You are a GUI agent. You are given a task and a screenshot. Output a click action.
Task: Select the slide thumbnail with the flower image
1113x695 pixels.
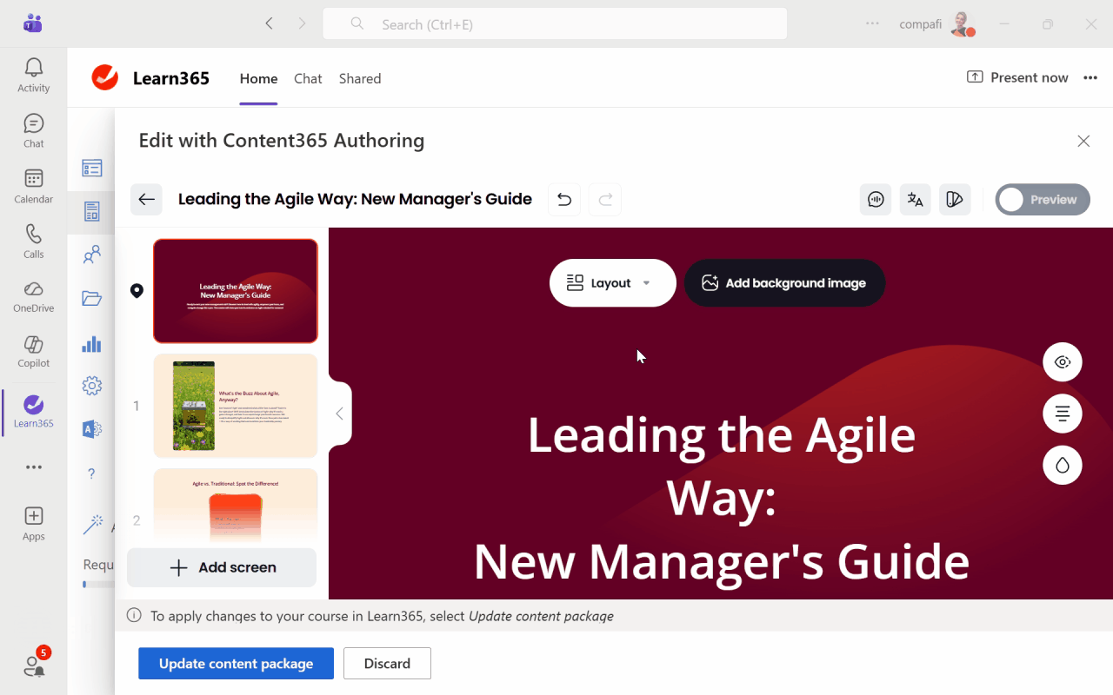tap(235, 406)
